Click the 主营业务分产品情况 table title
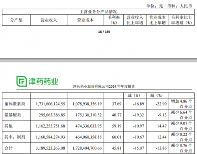Image resolution: width=197 pixels, height=154 pixels. point(98,12)
